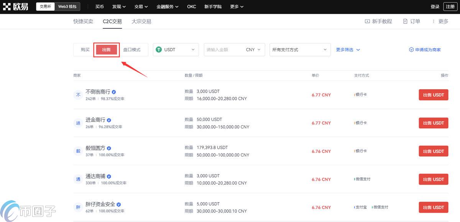The width and height of the screenshot is (460, 222).
Task: Switch to Web3钱包 mode
Action: click(x=67, y=6)
